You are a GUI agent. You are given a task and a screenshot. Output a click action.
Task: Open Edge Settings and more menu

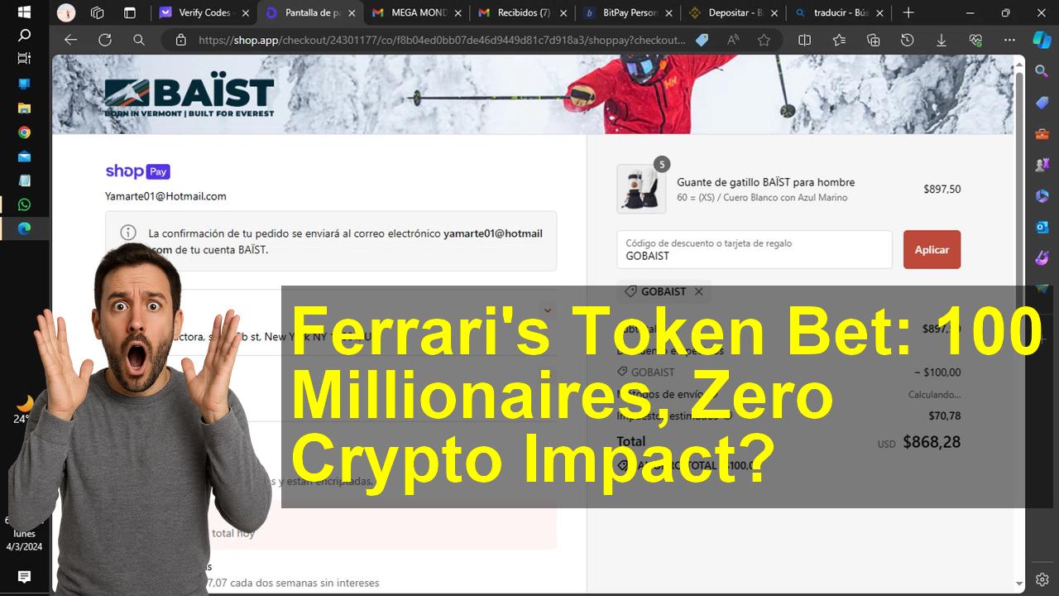pos(1009,40)
